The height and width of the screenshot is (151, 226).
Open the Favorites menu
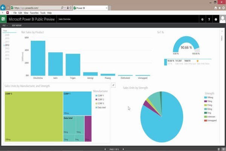[x=34, y=13]
